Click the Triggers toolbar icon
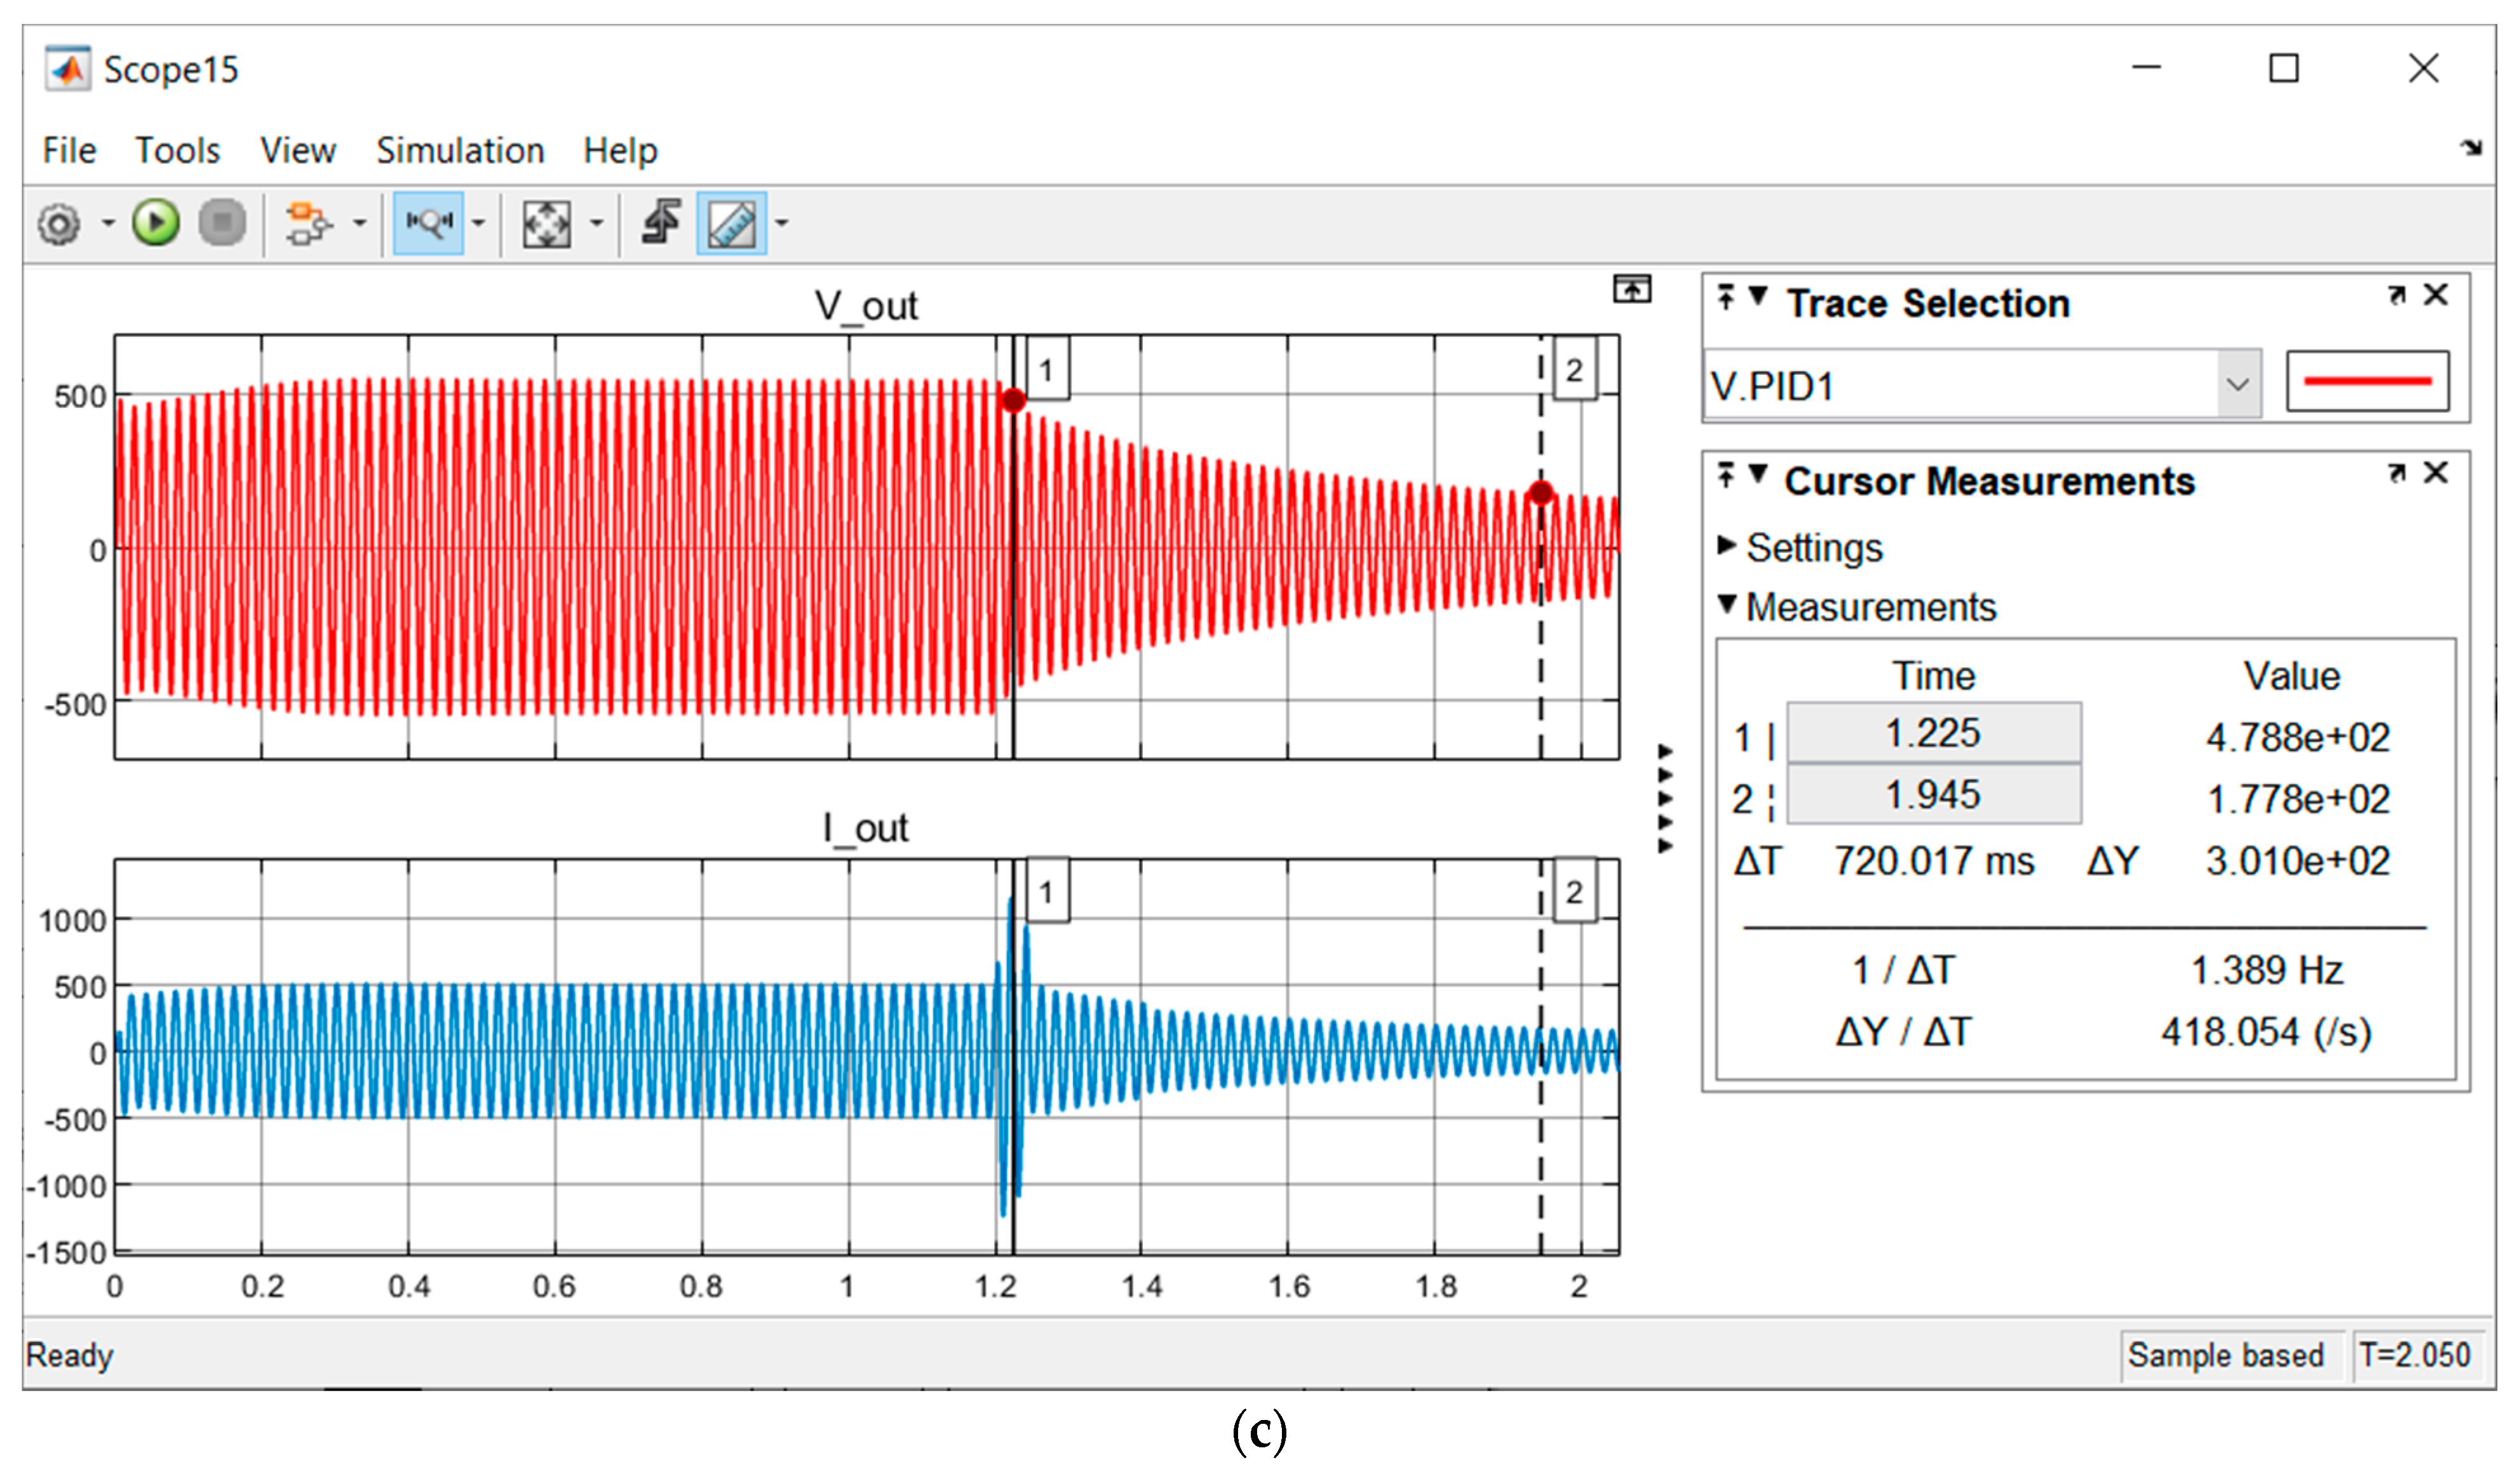 pyautogui.click(x=661, y=222)
